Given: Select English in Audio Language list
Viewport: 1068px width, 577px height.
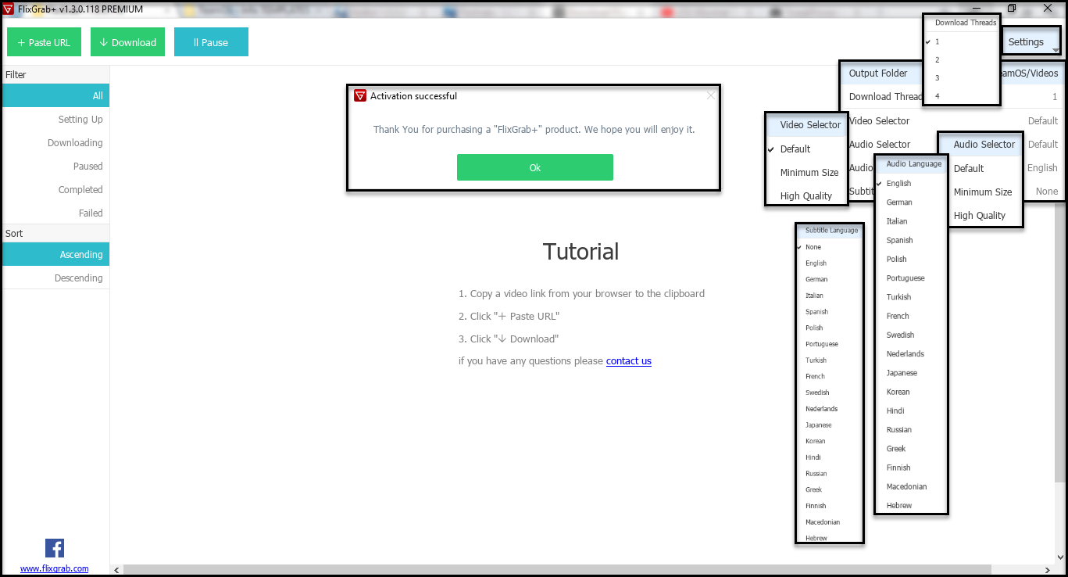Looking at the screenshot, I should coord(911,183).
